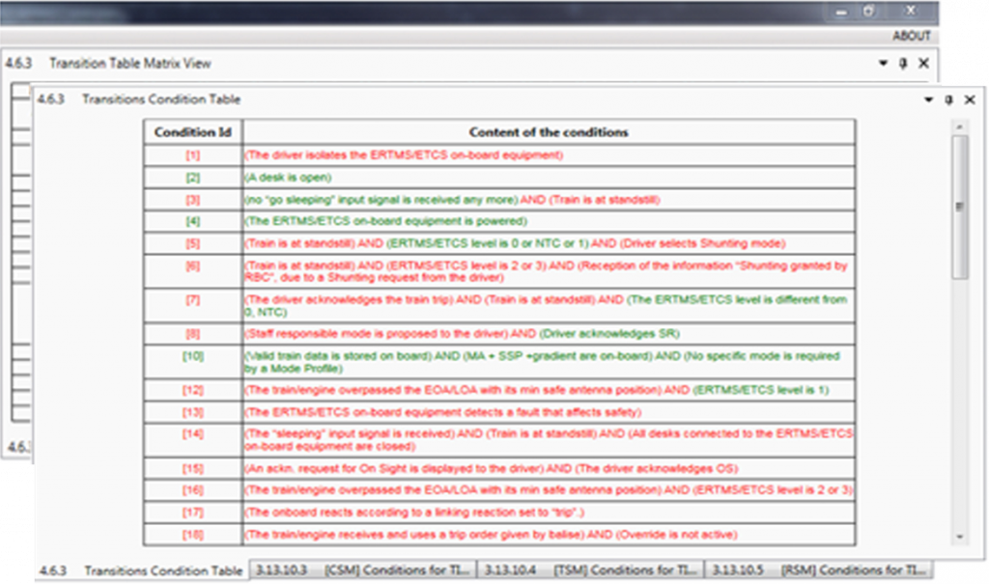Close the Transition Table Matrix View panel
The height and width of the screenshot is (584, 989).
[x=923, y=63]
